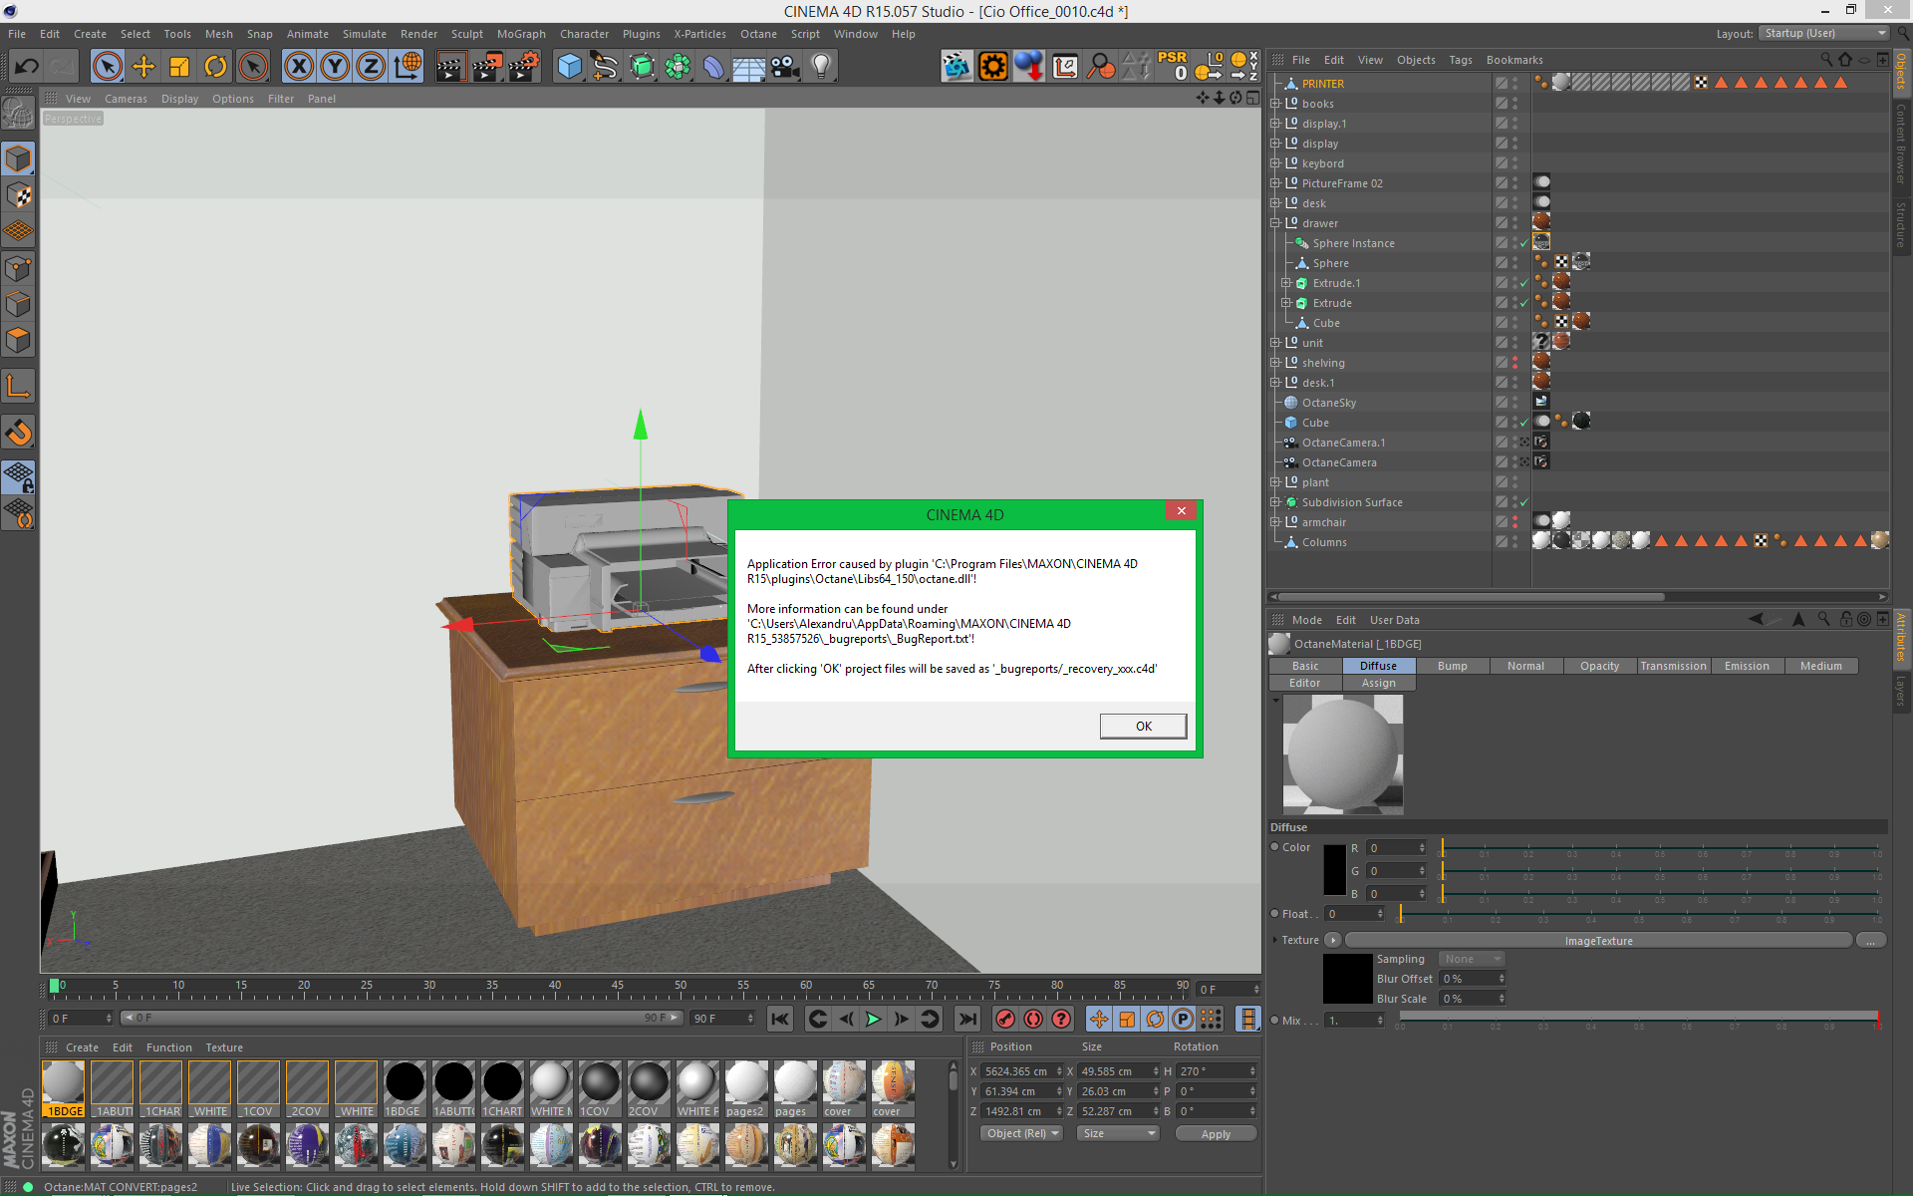Click the Play Forwards button
This screenshot has height=1196, width=1913.
click(873, 1019)
